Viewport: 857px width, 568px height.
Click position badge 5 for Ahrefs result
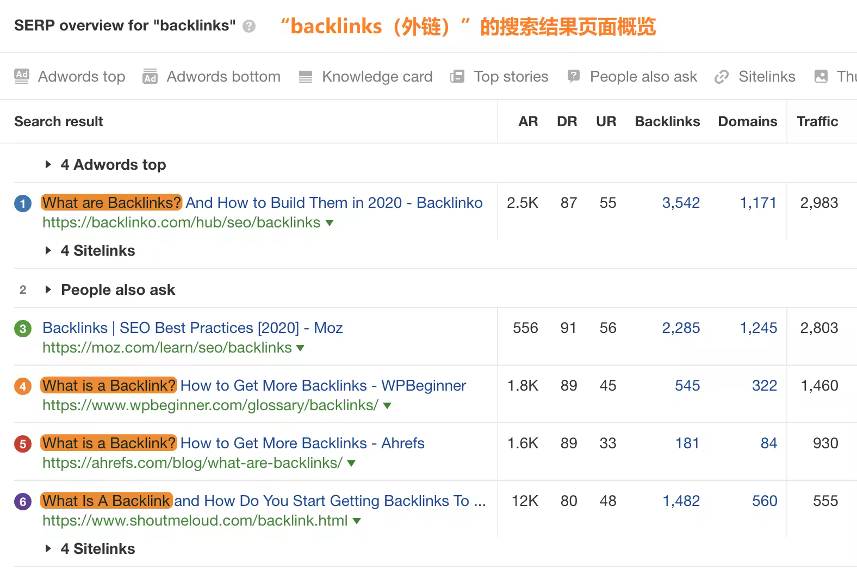coord(23,444)
